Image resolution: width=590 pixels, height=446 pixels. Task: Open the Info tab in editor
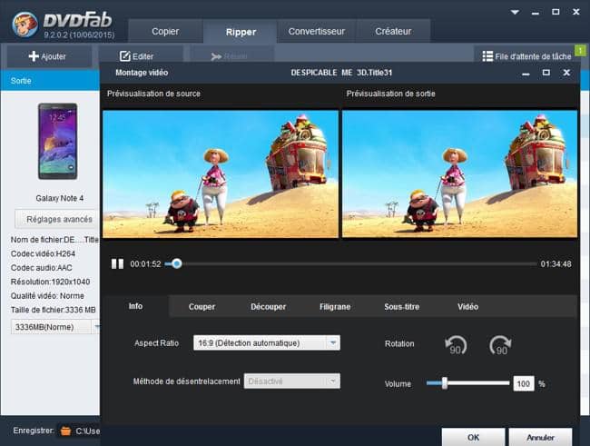point(135,306)
